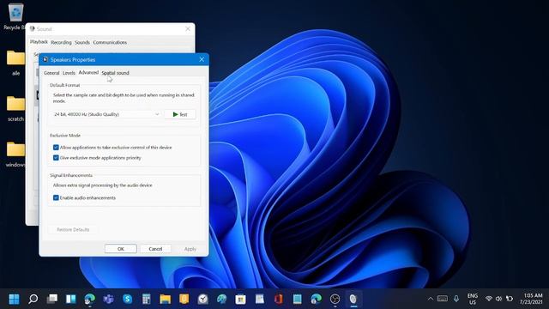Uncheck Enable audio enhancements
The image size is (549, 309).
click(x=56, y=198)
